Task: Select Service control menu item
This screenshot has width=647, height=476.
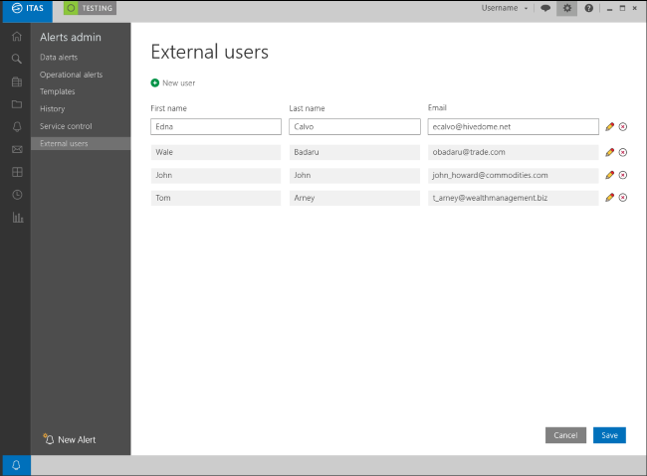Action: [x=66, y=126]
